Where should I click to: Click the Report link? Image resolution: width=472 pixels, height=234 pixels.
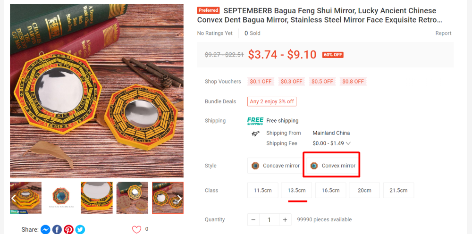click(443, 33)
